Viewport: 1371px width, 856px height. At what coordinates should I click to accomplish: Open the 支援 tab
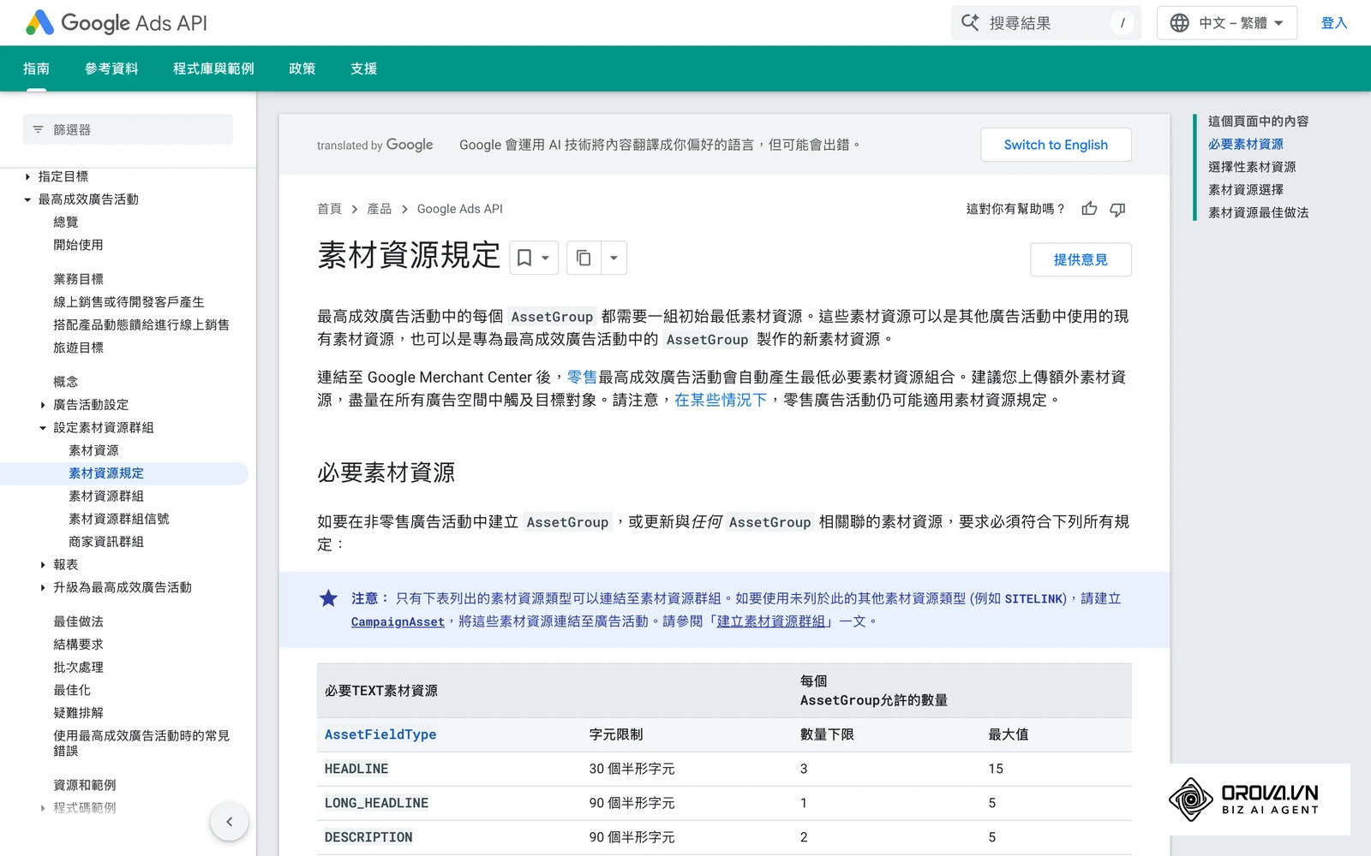[x=364, y=68]
